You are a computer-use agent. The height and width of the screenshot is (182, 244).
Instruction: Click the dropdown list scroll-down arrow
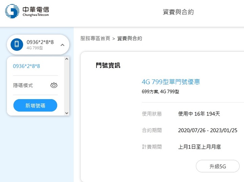[x=67, y=113]
